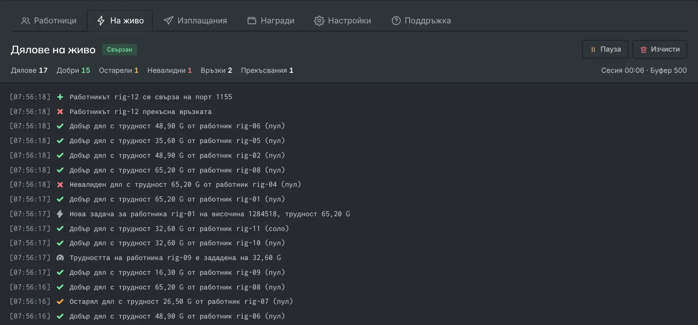Image resolution: width=698 pixels, height=325 pixels.
Task: Go to the Настройки tab
Action: (x=342, y=20)
